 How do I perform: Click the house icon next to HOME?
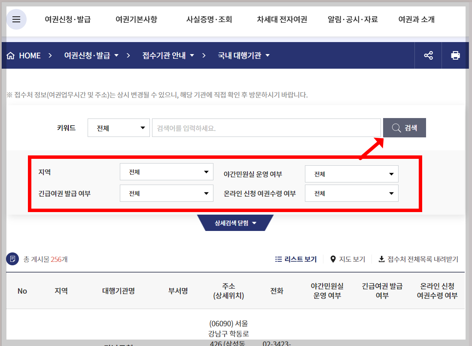pyautogui.click(x=11, y=55)
